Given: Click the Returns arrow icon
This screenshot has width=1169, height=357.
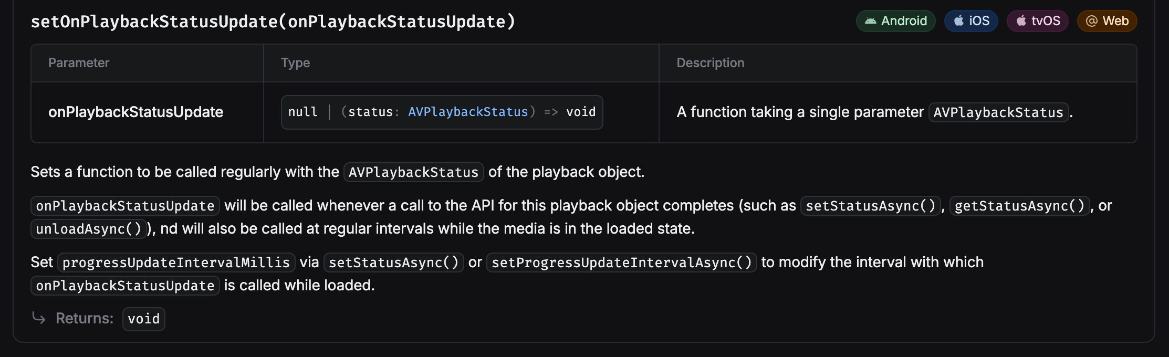Looking at the screenshot, I should [x=39, y=318].
